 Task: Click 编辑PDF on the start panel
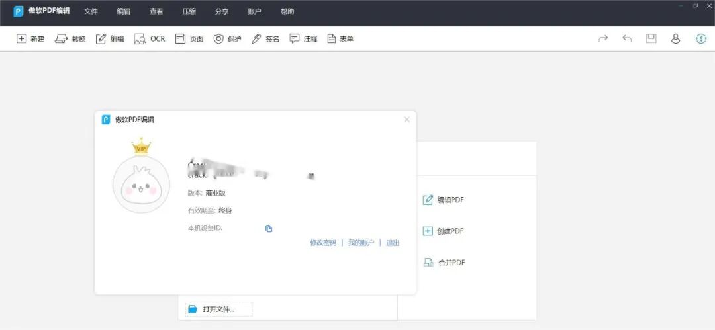coord(444,200)
